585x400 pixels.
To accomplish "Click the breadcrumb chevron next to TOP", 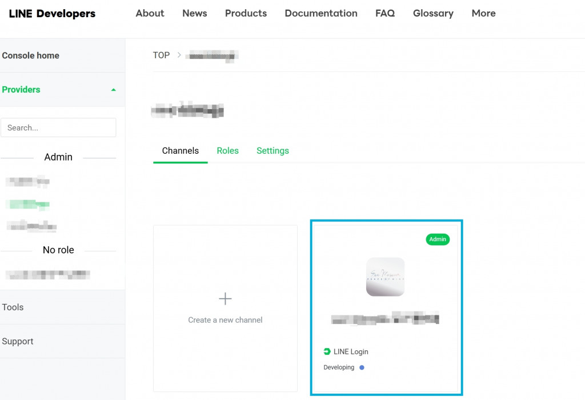I will [179, 55].
